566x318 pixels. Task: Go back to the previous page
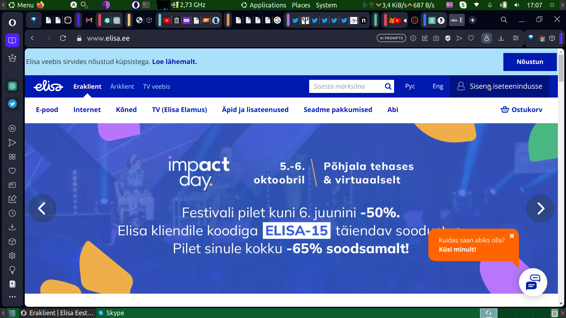(32, 38)
